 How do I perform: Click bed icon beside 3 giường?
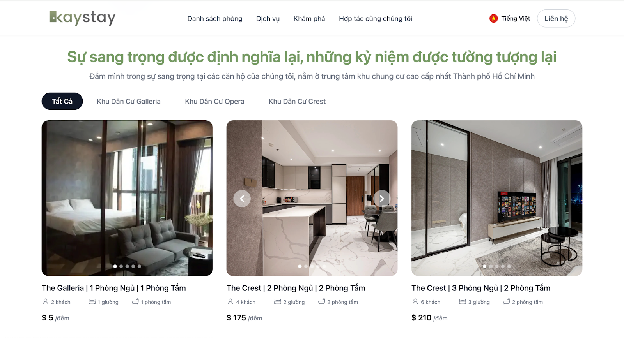463,301
